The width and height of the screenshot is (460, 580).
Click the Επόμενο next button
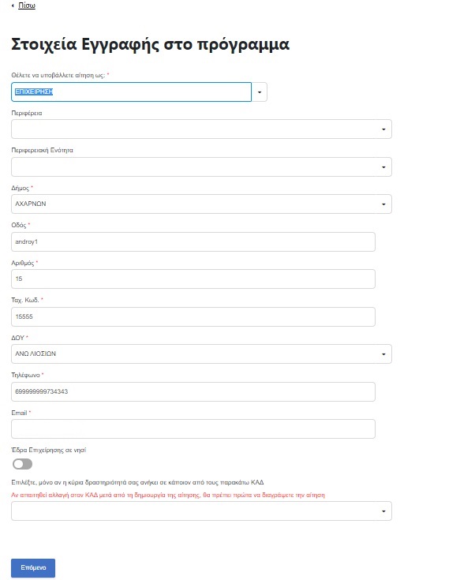33,568
